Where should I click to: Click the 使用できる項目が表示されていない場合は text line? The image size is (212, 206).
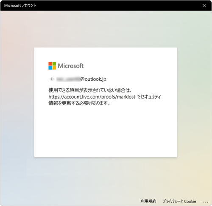(90, 90)
